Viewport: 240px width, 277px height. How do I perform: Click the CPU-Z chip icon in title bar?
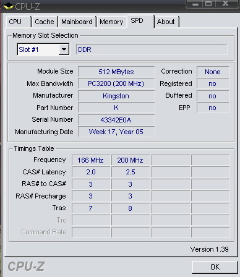(8, 7)
